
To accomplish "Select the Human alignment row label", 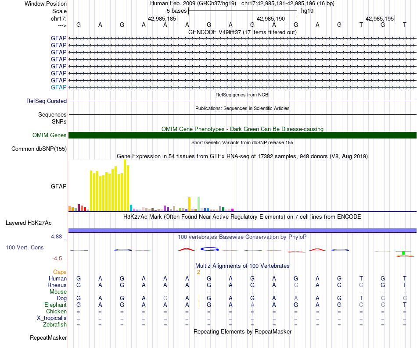I will (x=58, y=278).
